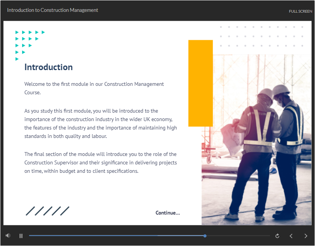Toggle the volume speaker control off
This screenshot has height=246, width=315.
point(8,235)
